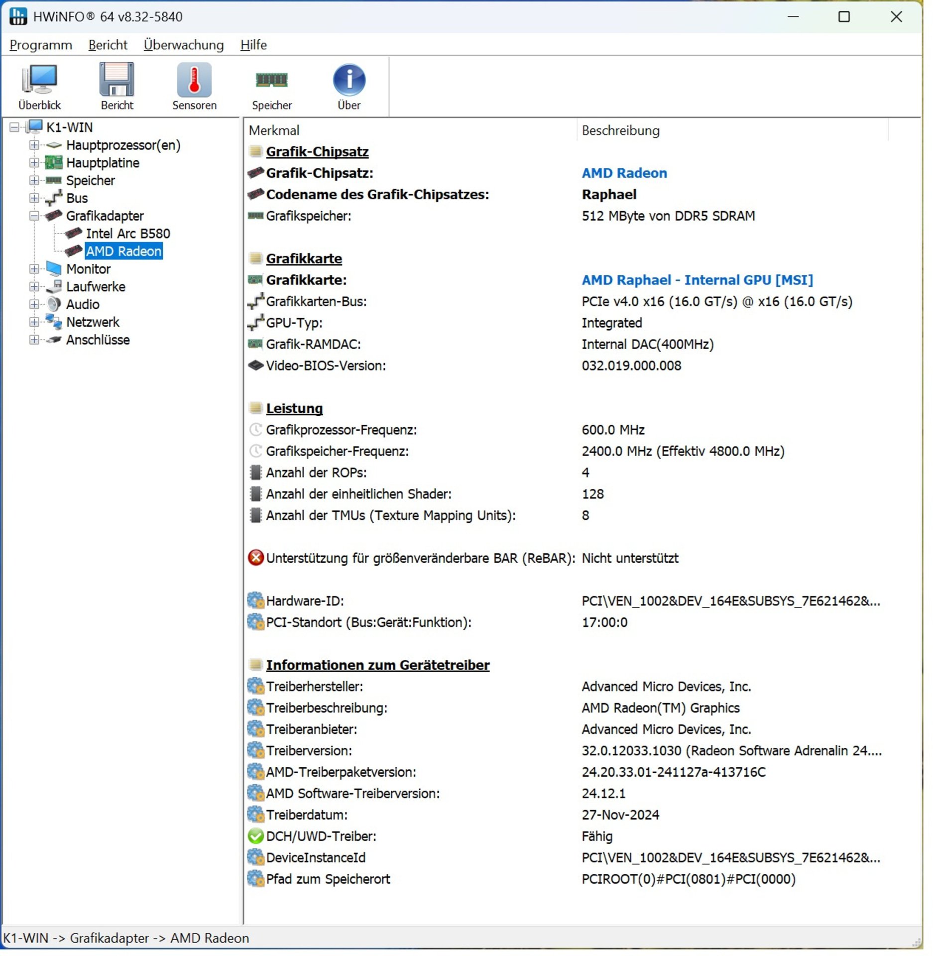Select the 600.0 MHz frequency value
Image resolution: width=933 pixels, height=956 pixels.
[x=614, y=430]
